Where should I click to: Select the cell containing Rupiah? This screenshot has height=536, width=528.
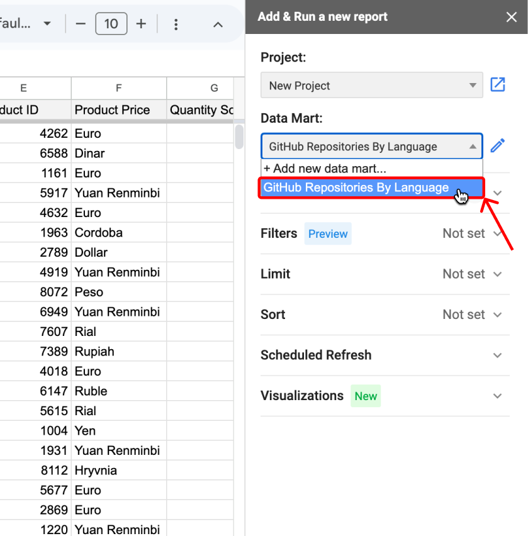click(119, 352)
